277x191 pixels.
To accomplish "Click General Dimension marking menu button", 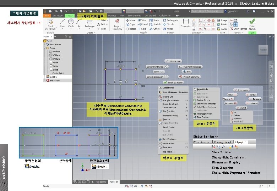I will point(157,77).
